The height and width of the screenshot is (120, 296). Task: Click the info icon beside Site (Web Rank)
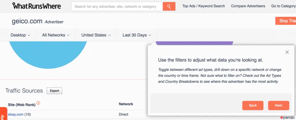(x=38, y=103)
